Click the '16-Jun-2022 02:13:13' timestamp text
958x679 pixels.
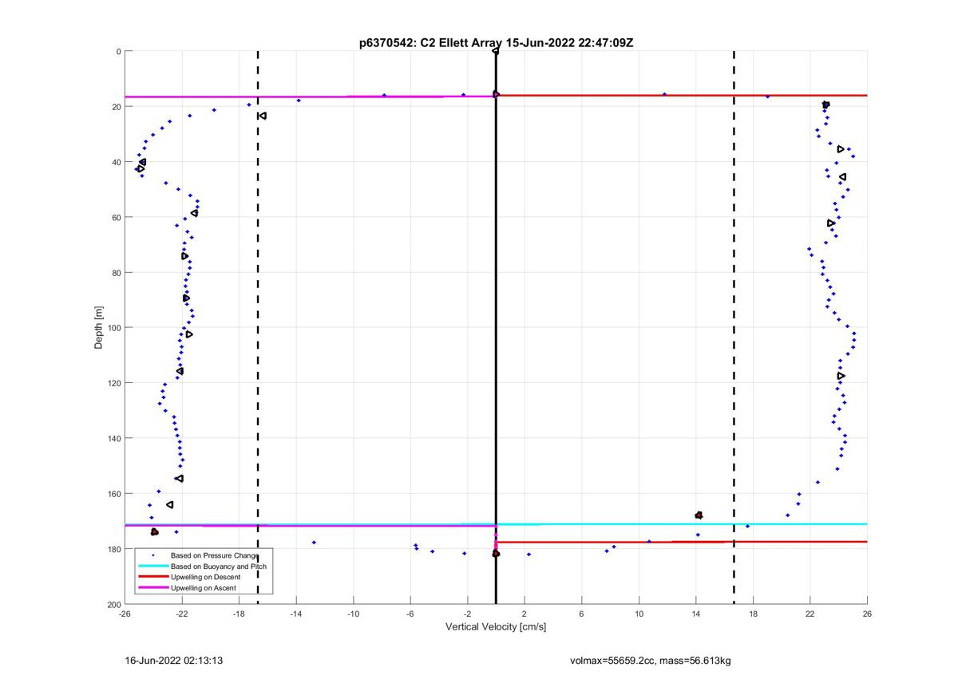point(173,661)
